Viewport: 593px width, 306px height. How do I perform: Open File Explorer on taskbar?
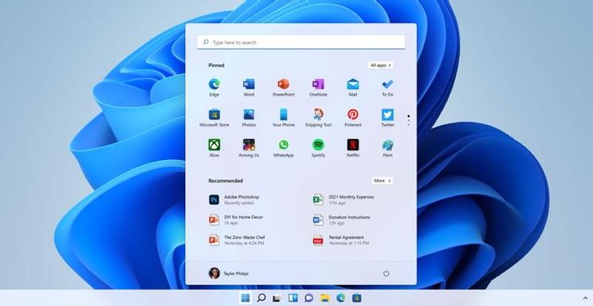coord(325,298)
